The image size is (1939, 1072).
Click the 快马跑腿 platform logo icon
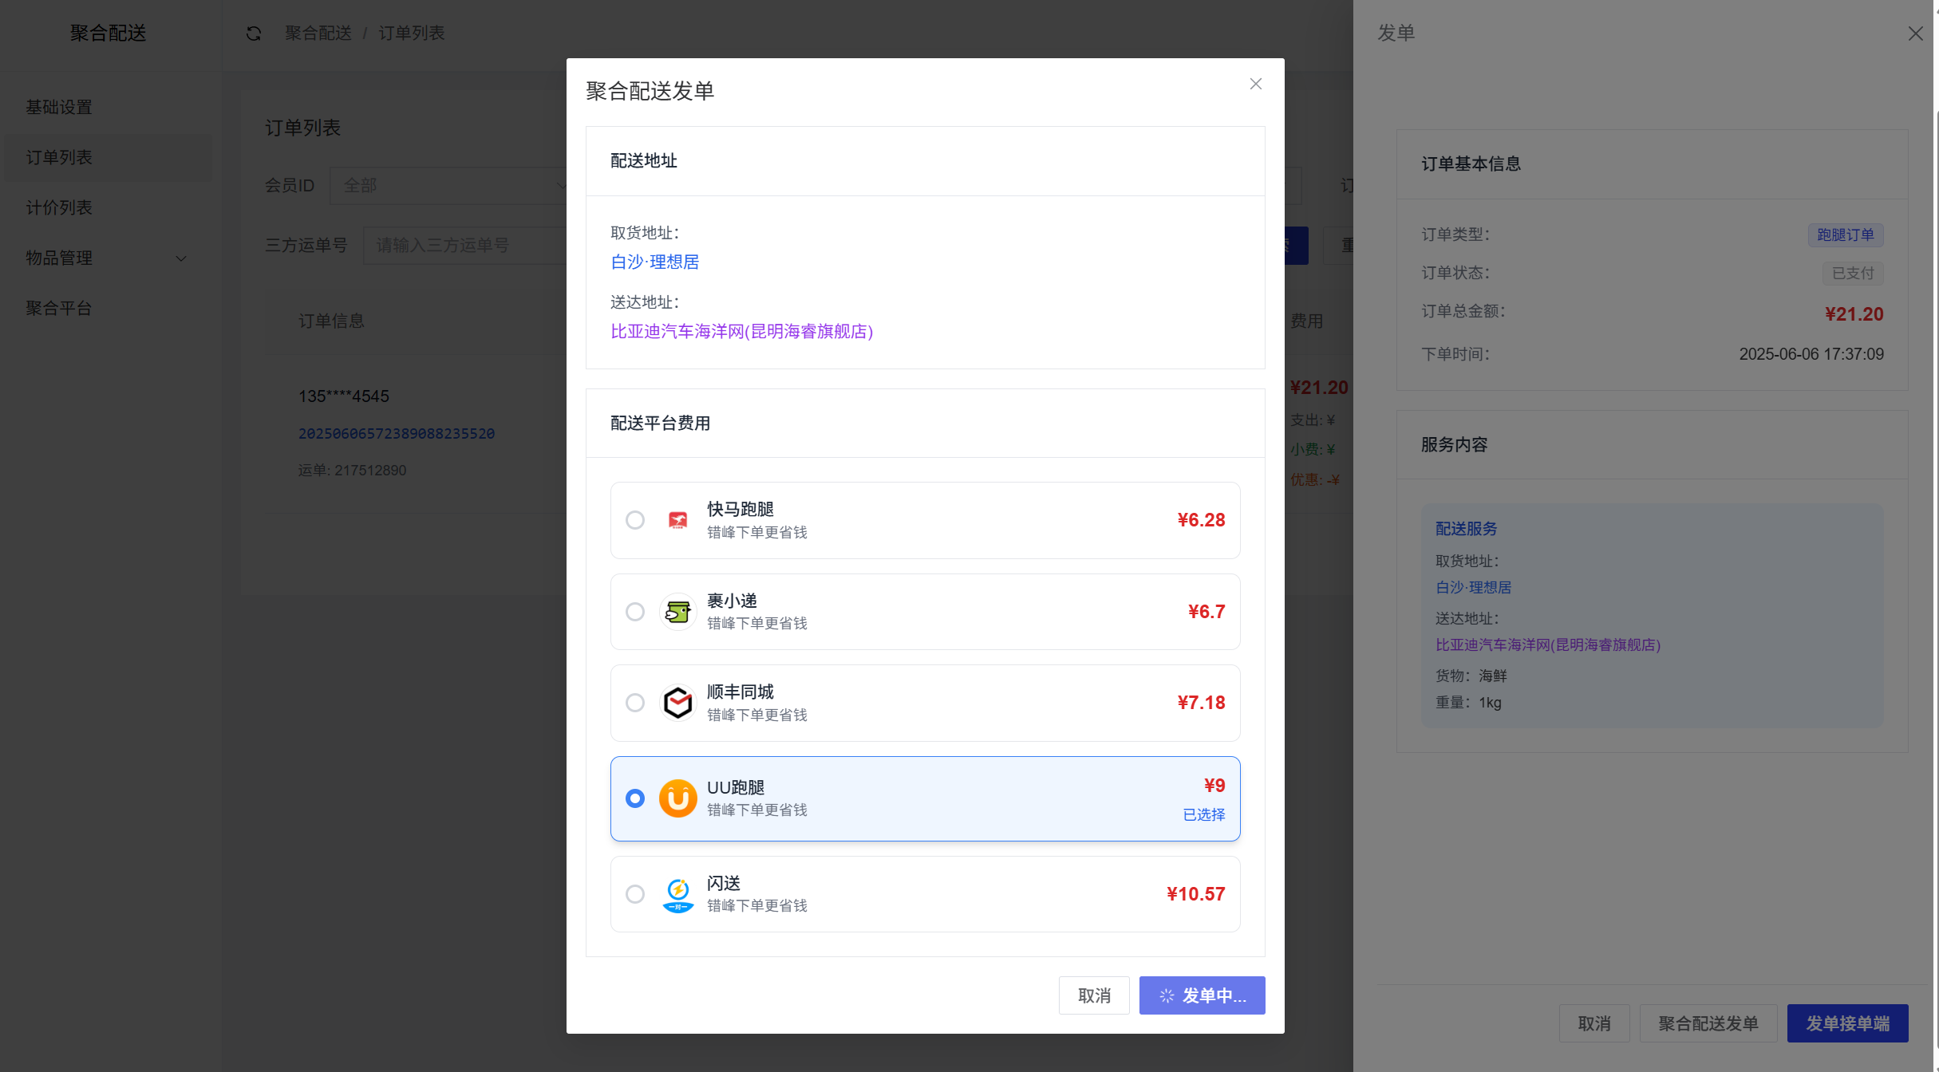(677, 520)
